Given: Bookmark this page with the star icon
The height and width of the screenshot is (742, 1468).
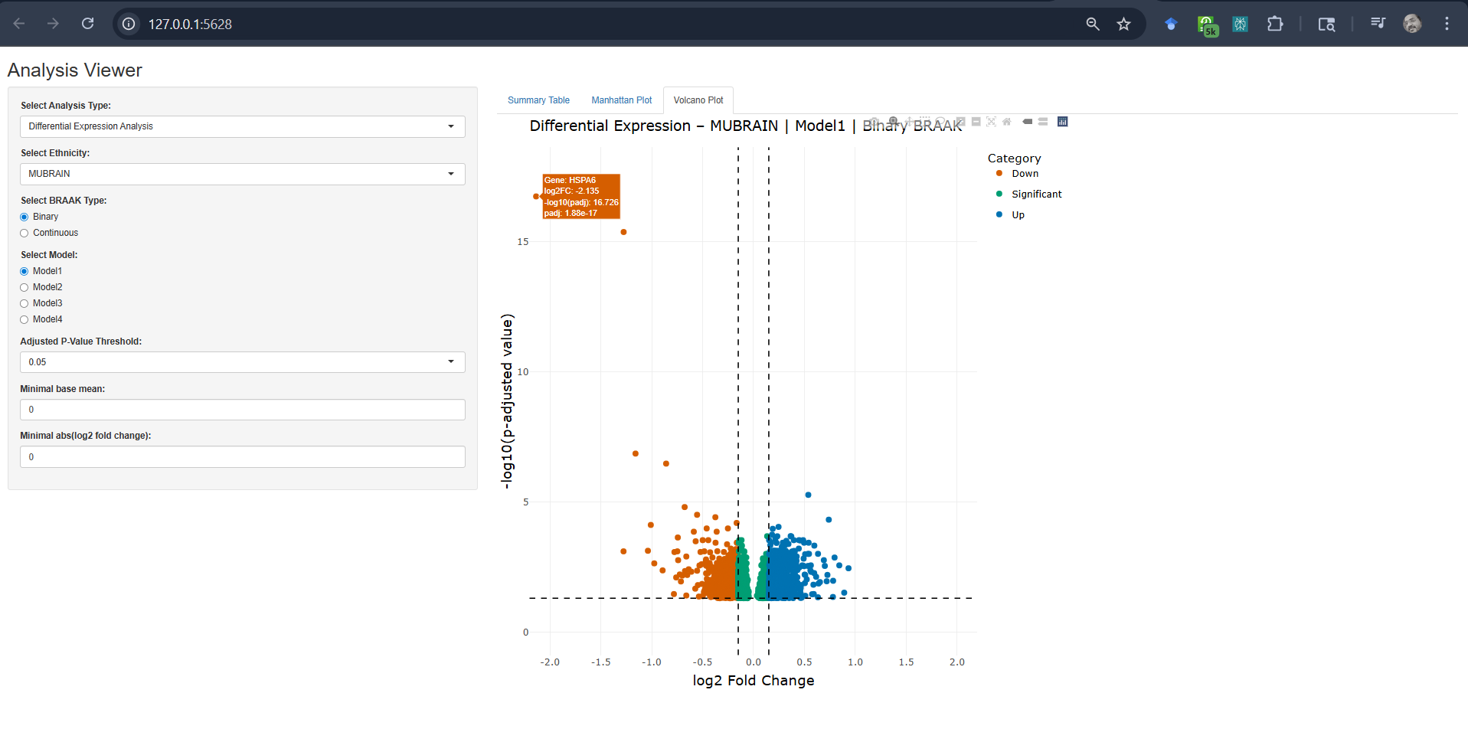Looking at the screenshot, I should (1123, 24).
